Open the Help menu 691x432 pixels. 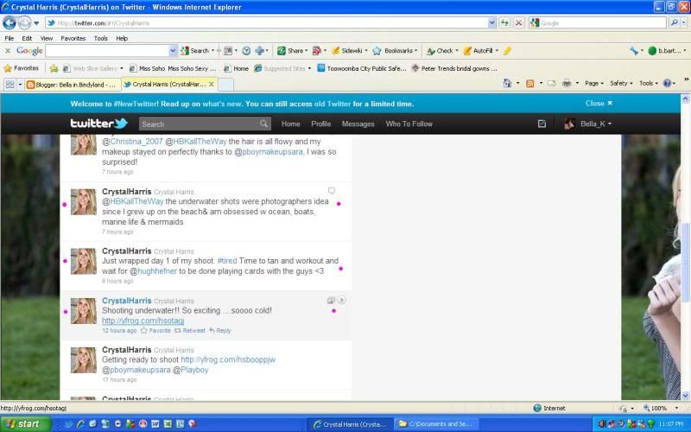(122, 38)
